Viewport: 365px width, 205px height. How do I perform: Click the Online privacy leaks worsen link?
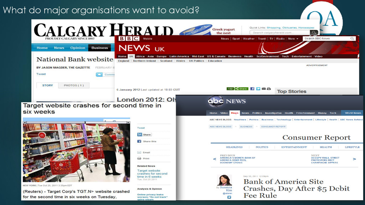[x=152, y=197]
